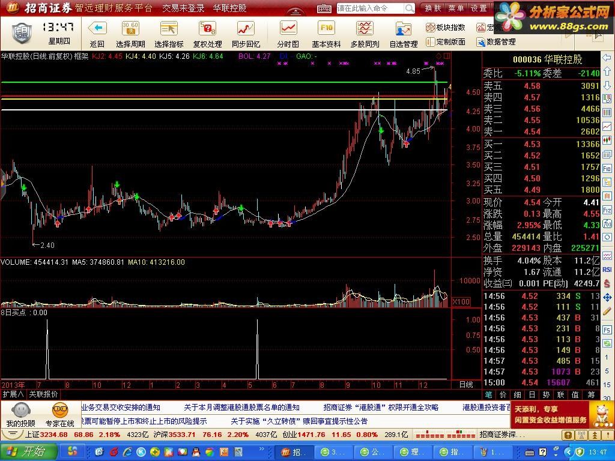Viewport: 615px width, 461px height.
Task: Select the 笔 tab under trade list
Action: tap(489, 394)
